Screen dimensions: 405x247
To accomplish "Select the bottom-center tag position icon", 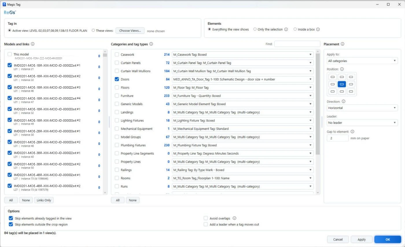I will pyautogui.click(x=342, y=92).
